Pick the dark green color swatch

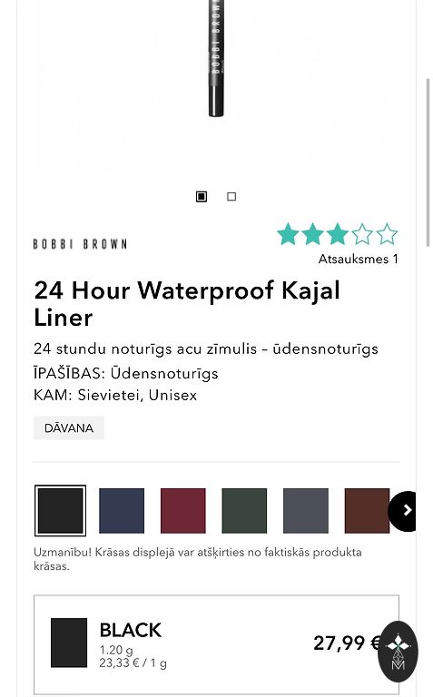(x=244, y=511)
